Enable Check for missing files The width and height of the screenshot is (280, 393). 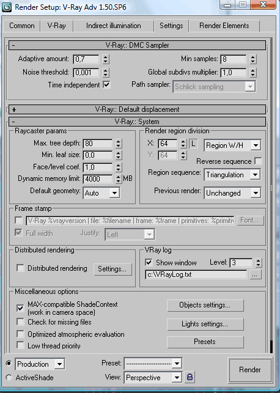tap(20, 321)
